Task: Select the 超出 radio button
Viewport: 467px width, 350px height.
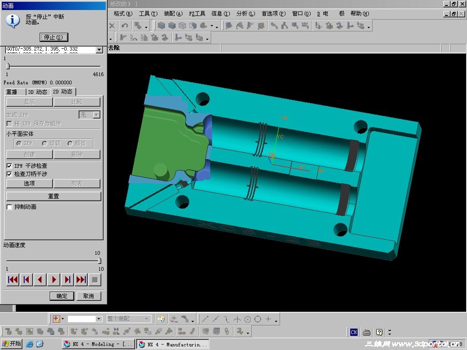Action: (x=70, y=144)
